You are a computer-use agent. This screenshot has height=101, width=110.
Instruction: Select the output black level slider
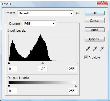pyautogui.click(x=9, y=86)
